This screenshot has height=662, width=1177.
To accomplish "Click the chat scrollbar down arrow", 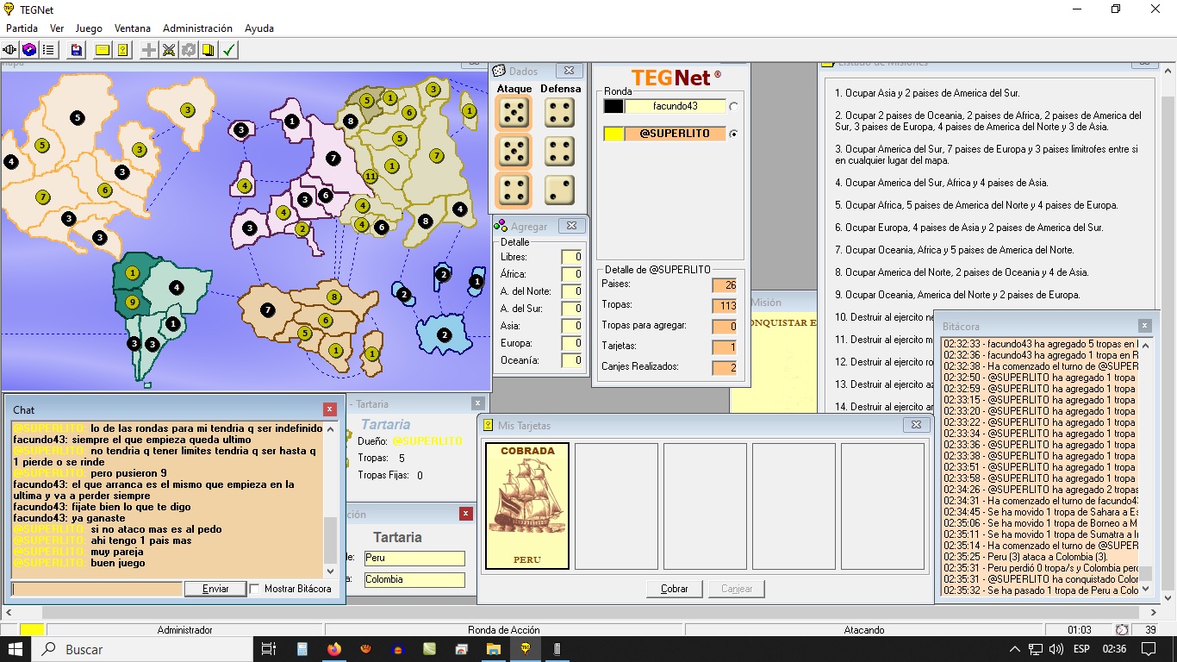I will pyautogui.click(x=330, y=571).
